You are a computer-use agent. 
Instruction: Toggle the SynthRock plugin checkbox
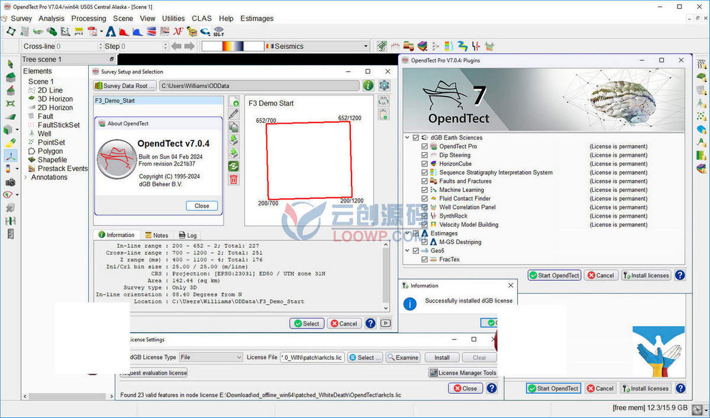(425, 216)
